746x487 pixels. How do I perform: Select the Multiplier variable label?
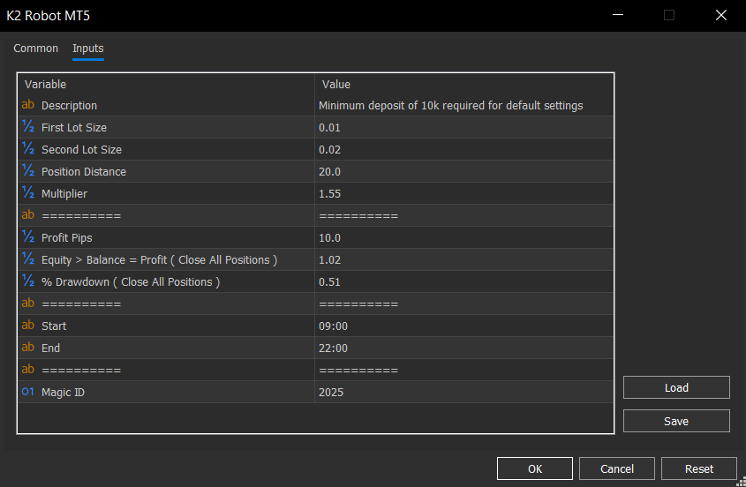(x=64, y=193)
